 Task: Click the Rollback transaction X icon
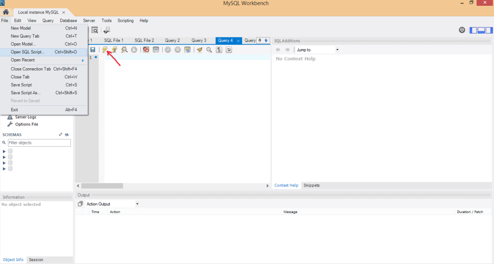178,50
